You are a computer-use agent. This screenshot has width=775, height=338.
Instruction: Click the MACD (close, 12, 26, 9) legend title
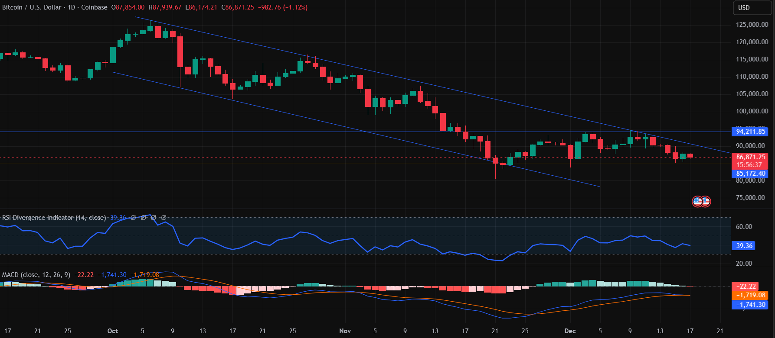coord(36,275)
